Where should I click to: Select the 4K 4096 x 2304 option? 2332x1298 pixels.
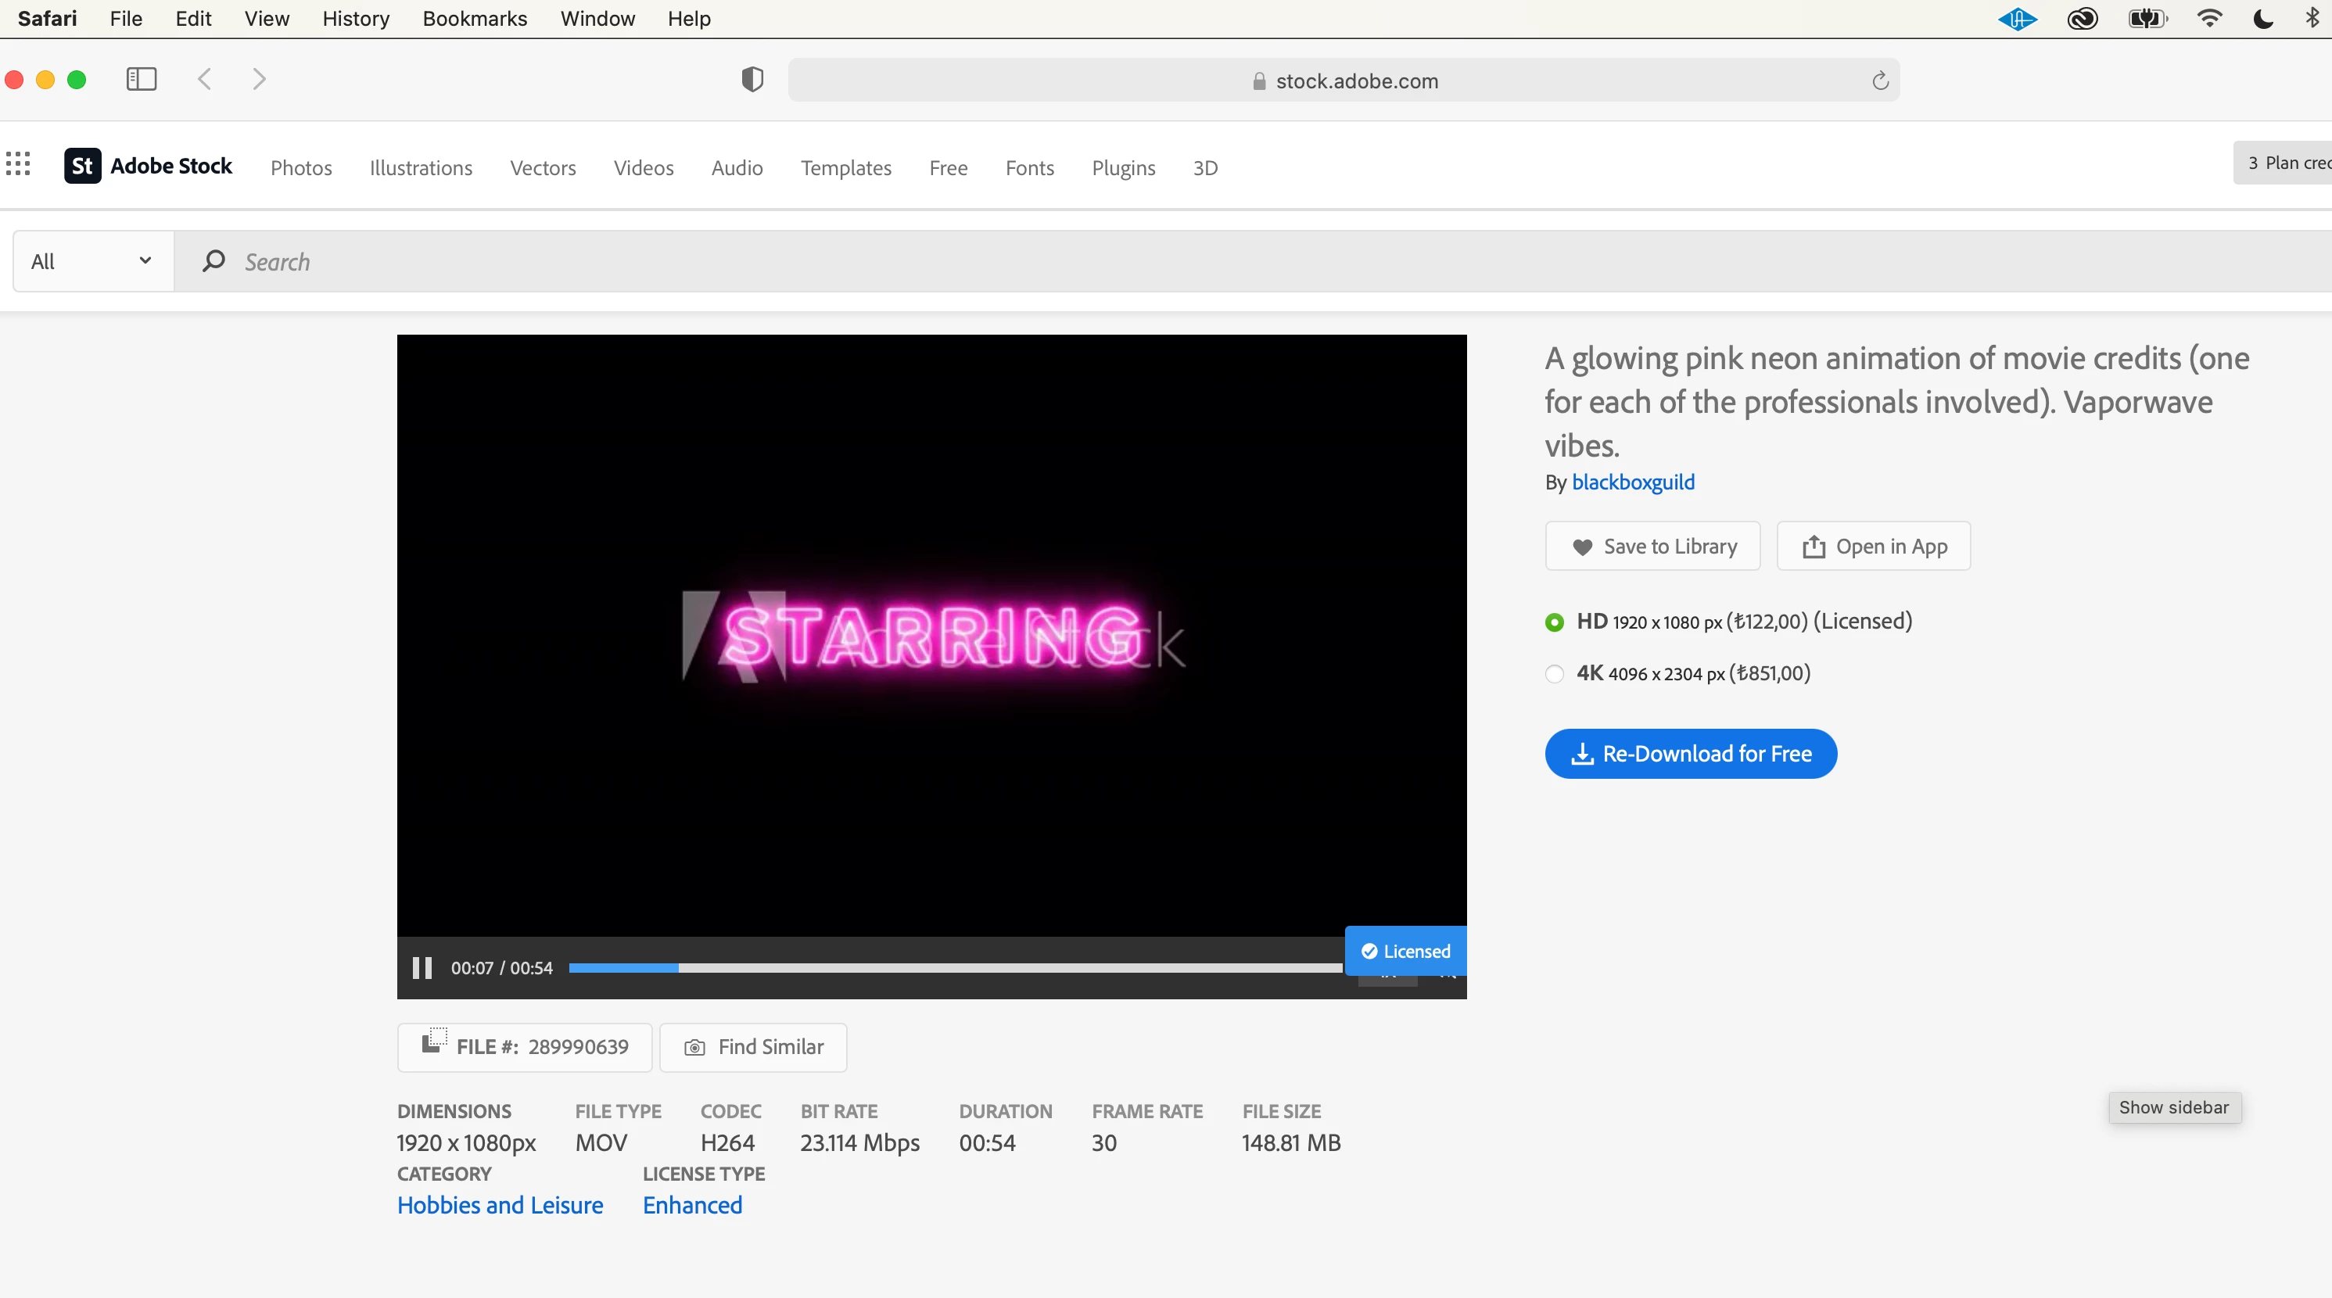1555,673
